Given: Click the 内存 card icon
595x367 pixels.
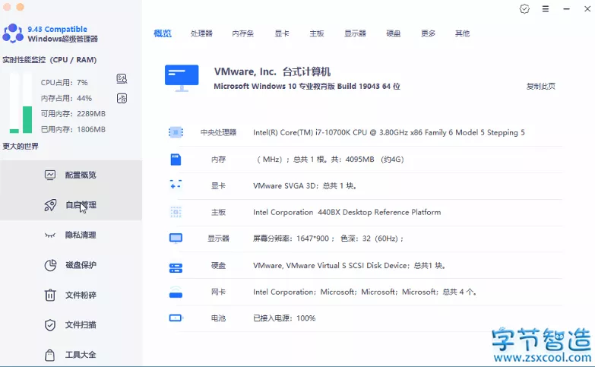Looking at the screenshot, I should pyautogui.click(x=176, y=160).
